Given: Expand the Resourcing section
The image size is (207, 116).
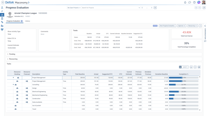Looking at the screenshot, I should (x=8, y=59).
